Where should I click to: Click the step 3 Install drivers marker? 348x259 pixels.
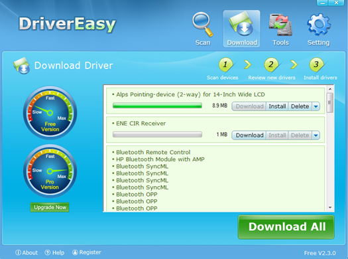316,64
